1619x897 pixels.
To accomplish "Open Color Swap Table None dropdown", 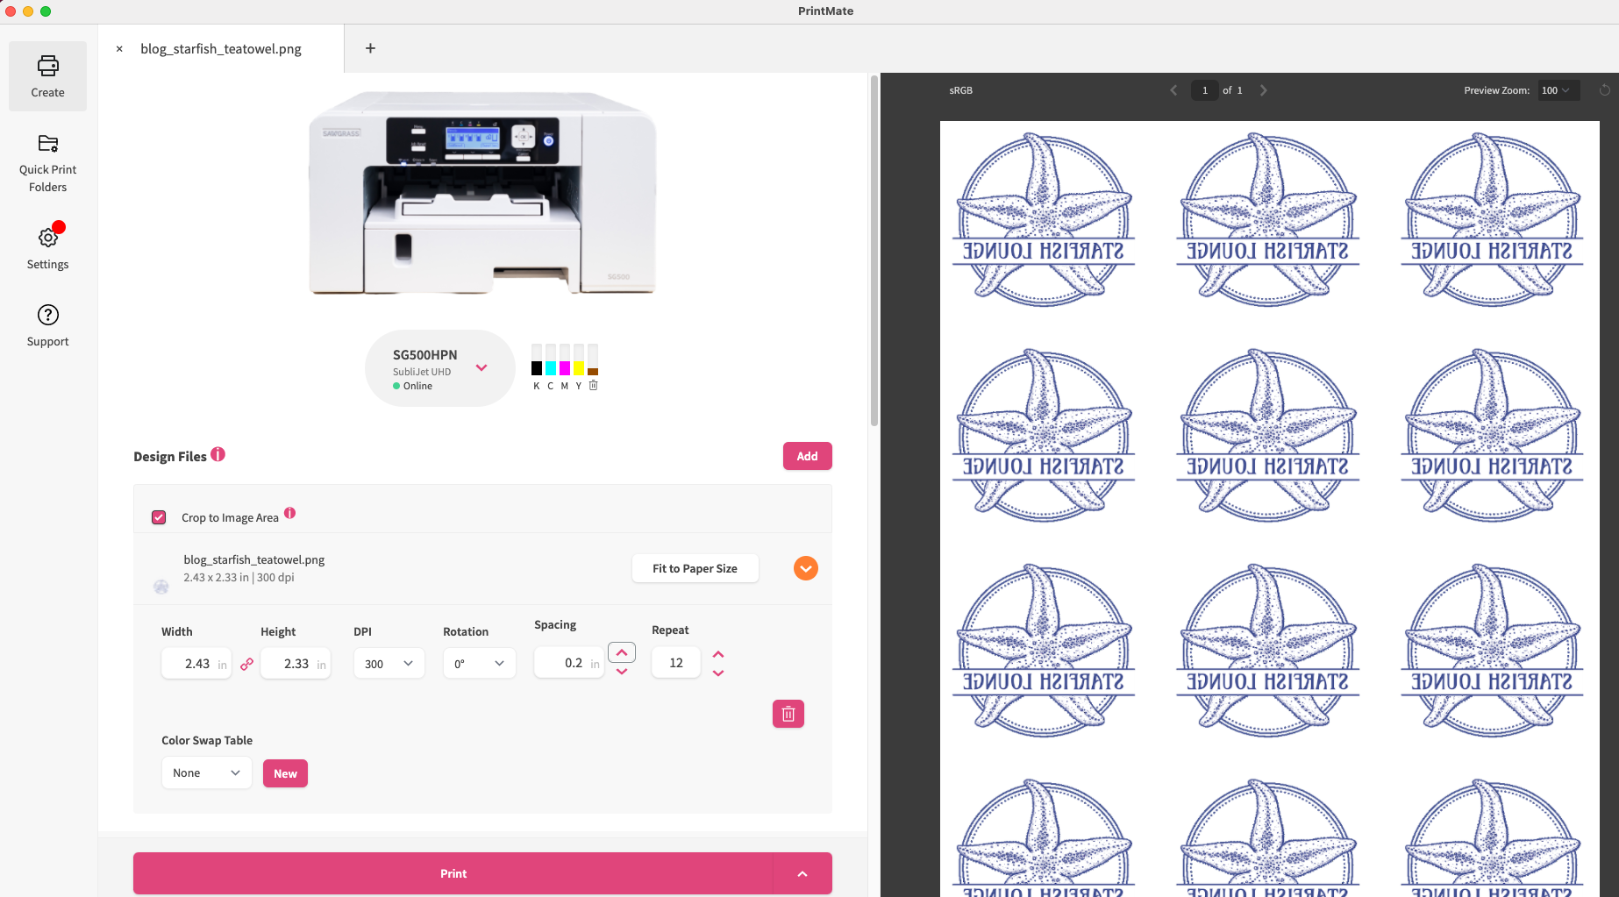I will [x=206, y=772].
